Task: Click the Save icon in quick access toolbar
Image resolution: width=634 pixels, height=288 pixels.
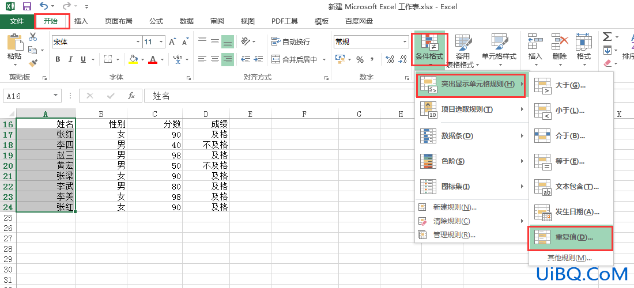Action: point(27,6)
